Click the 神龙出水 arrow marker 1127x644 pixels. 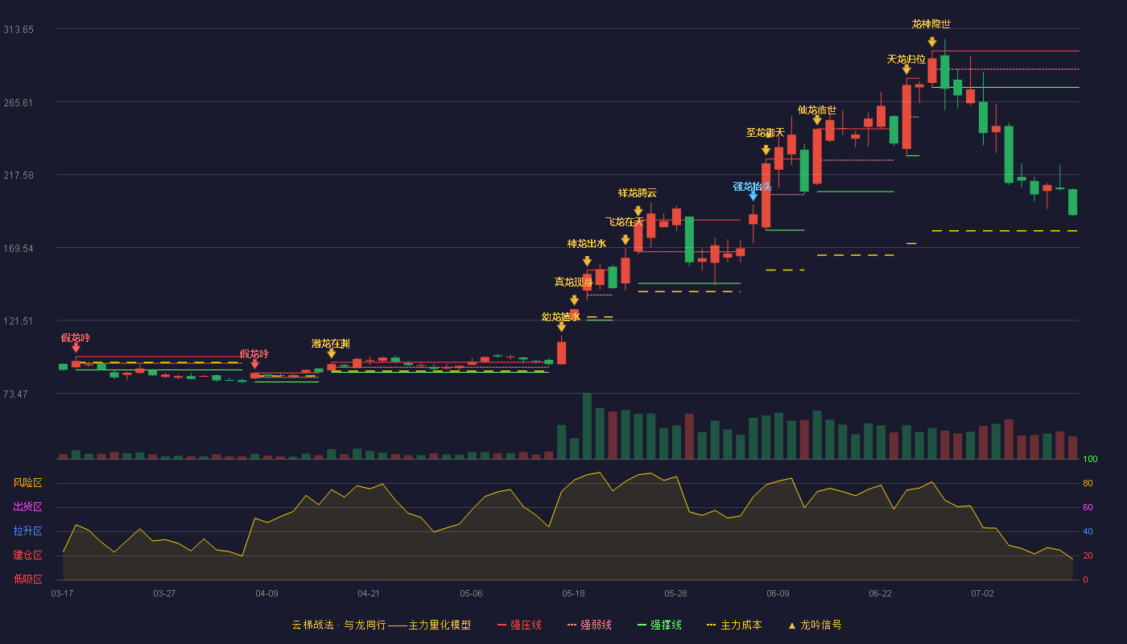tap(587, 262)
